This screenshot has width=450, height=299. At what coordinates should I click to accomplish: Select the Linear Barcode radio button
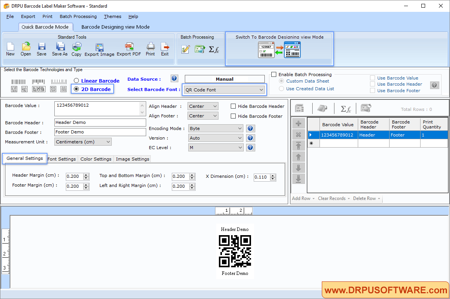click(77, 81)
